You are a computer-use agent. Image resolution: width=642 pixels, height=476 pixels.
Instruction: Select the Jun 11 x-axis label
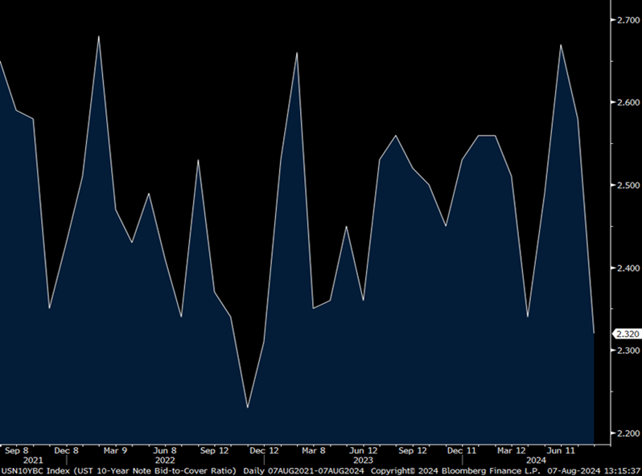[561, 450]
